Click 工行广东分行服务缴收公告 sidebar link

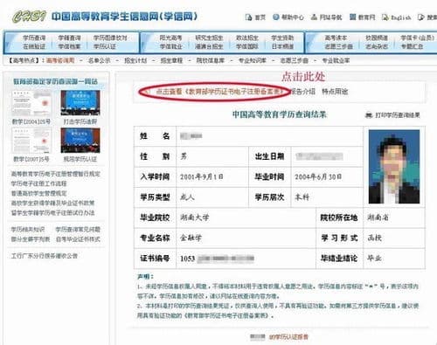[x=44, y=256]
